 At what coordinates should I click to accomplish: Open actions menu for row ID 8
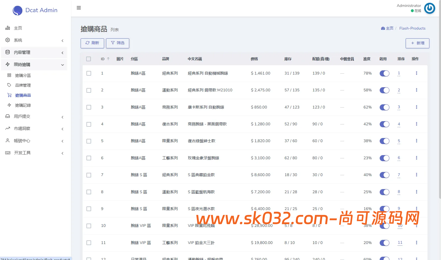pyautogui.click(x=416, y=192)
